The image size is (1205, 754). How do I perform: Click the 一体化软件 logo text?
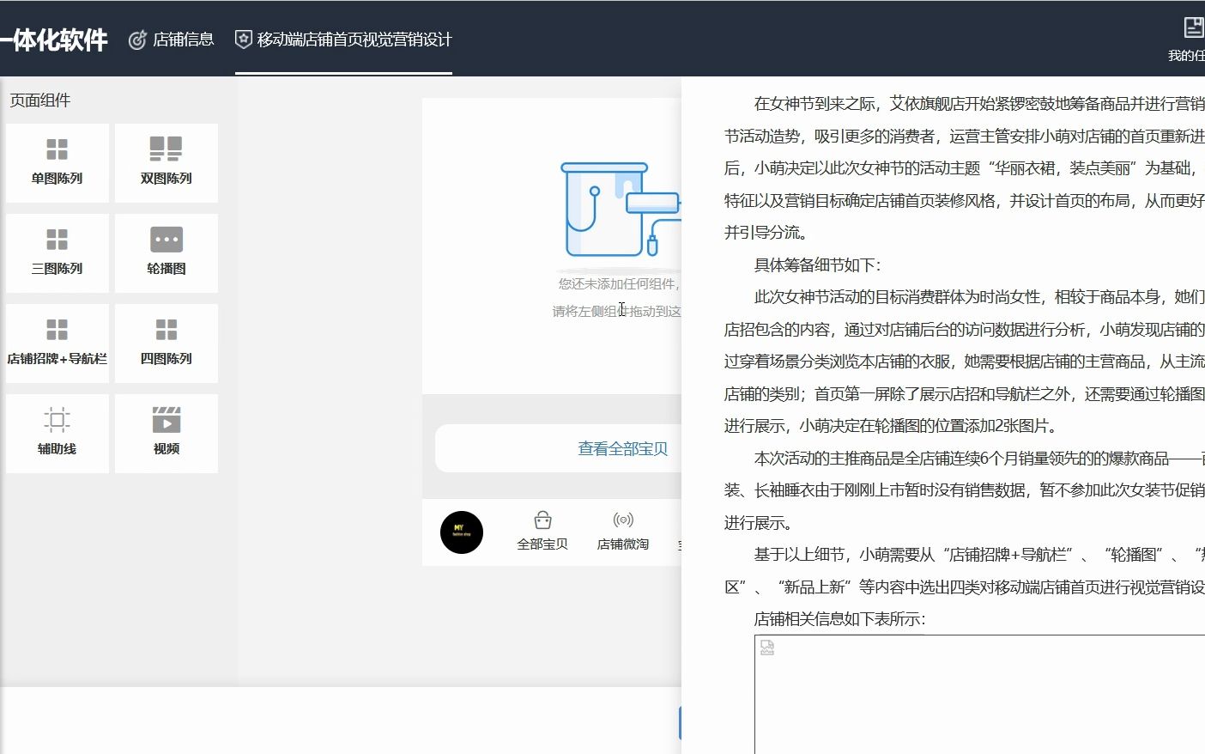point(56,39)
